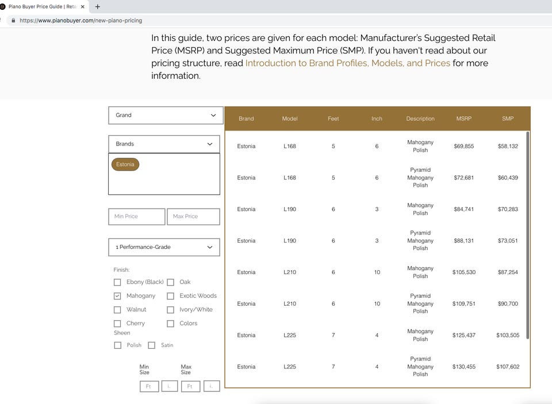Select the Piano Buyer Price Guide tab
Viewport: 552px width, 404px height.
pyautogui.click(x=43, y=6)
